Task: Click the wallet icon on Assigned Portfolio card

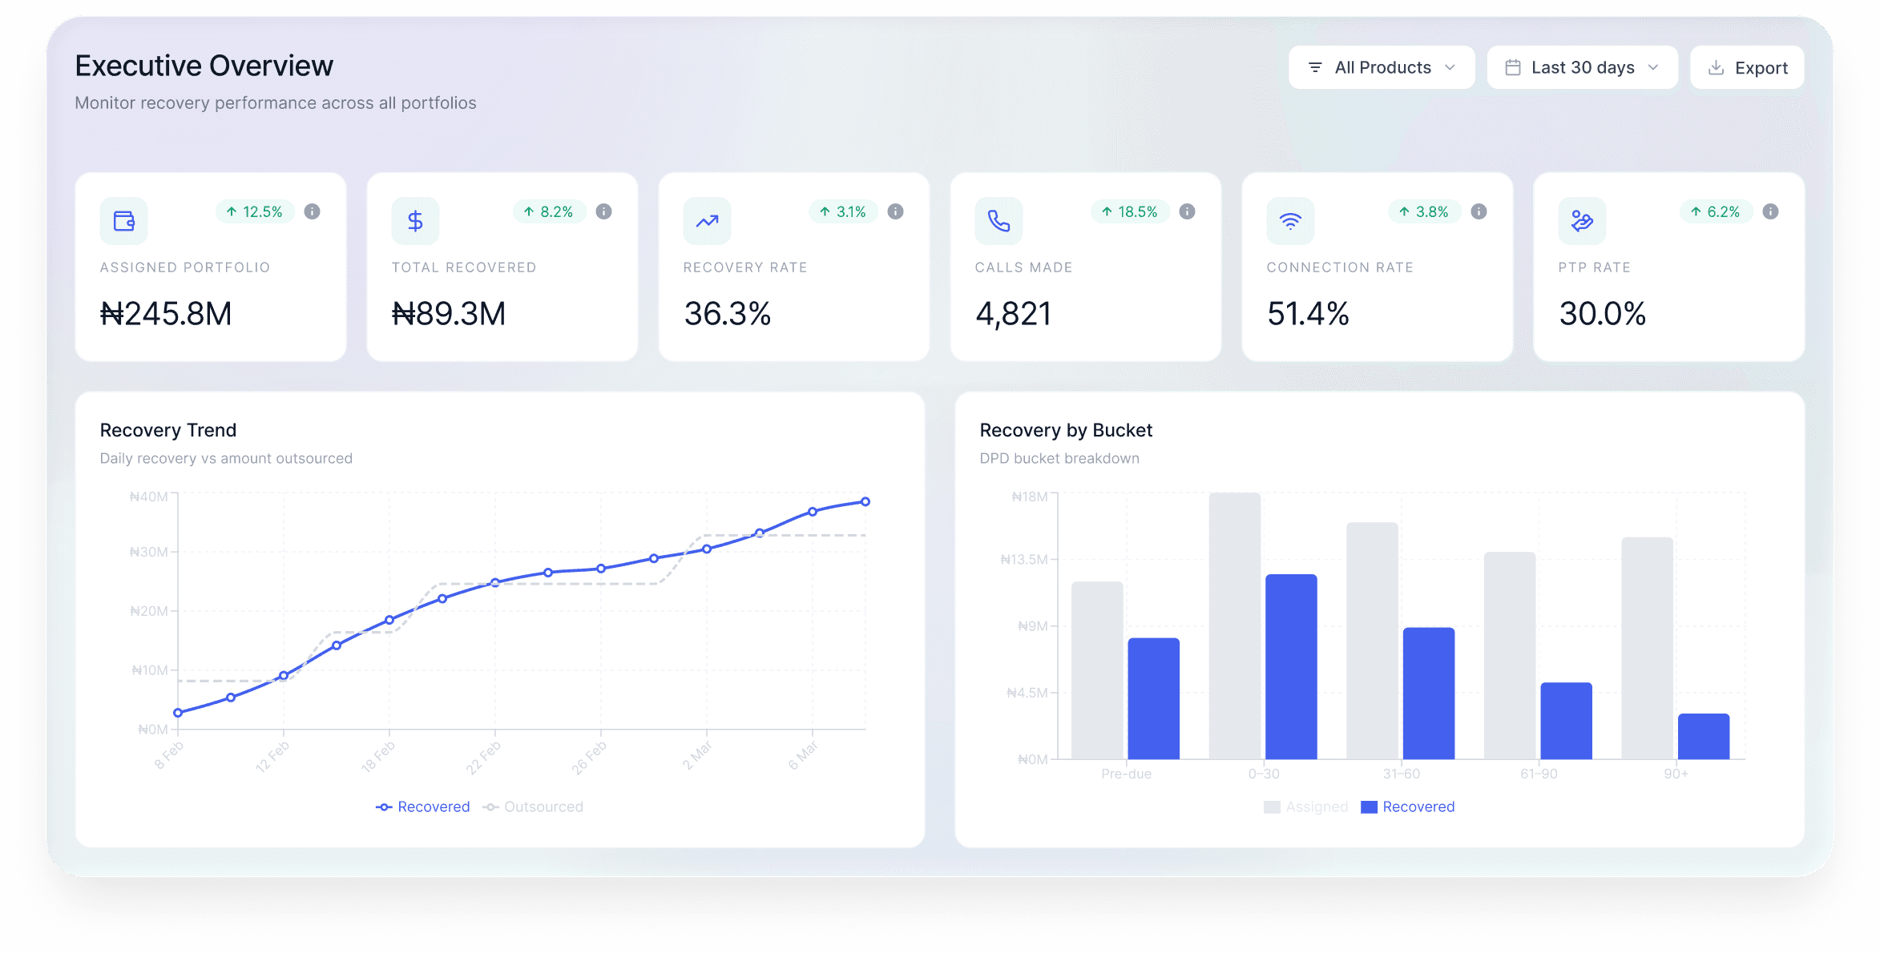Action: 124,221
